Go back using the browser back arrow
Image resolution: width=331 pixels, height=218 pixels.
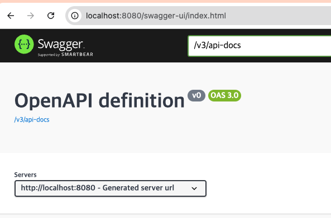(11, 16)
